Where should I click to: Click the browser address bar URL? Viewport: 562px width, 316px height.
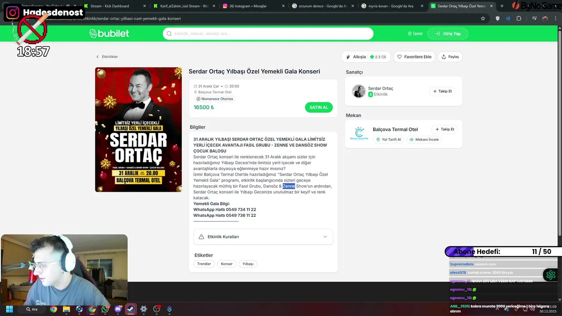[x=263, y=18]
